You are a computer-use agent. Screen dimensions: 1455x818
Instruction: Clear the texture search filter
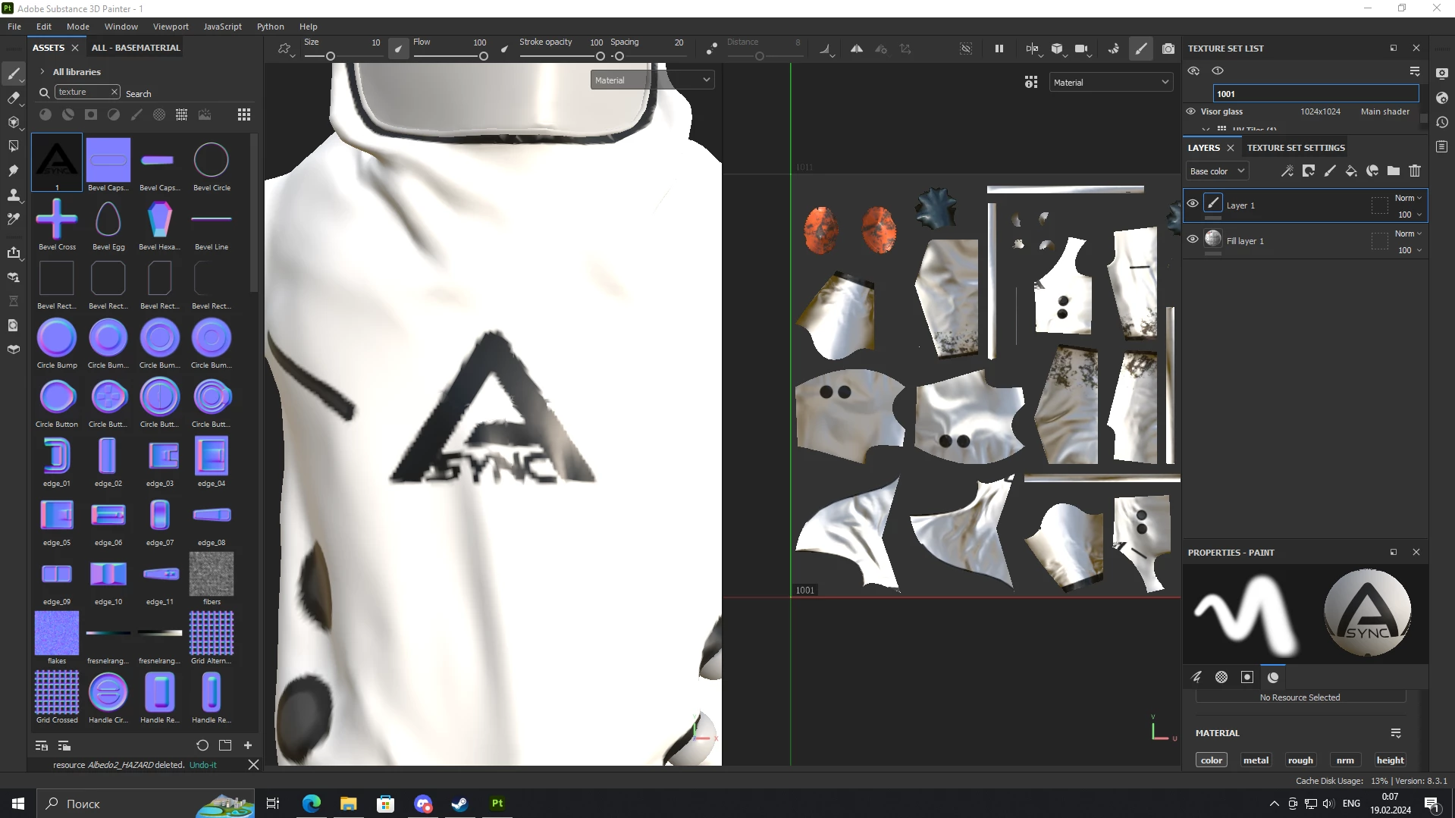click(114, 92)
